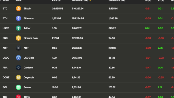The width and height of the screenshot is (174, 98).
Task: Click the orange Bitcoin coin icon
Action: tap(18, 8)
